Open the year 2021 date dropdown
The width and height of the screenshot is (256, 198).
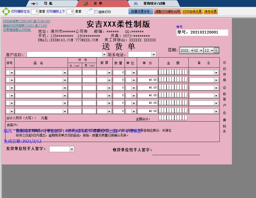point(192,51)
